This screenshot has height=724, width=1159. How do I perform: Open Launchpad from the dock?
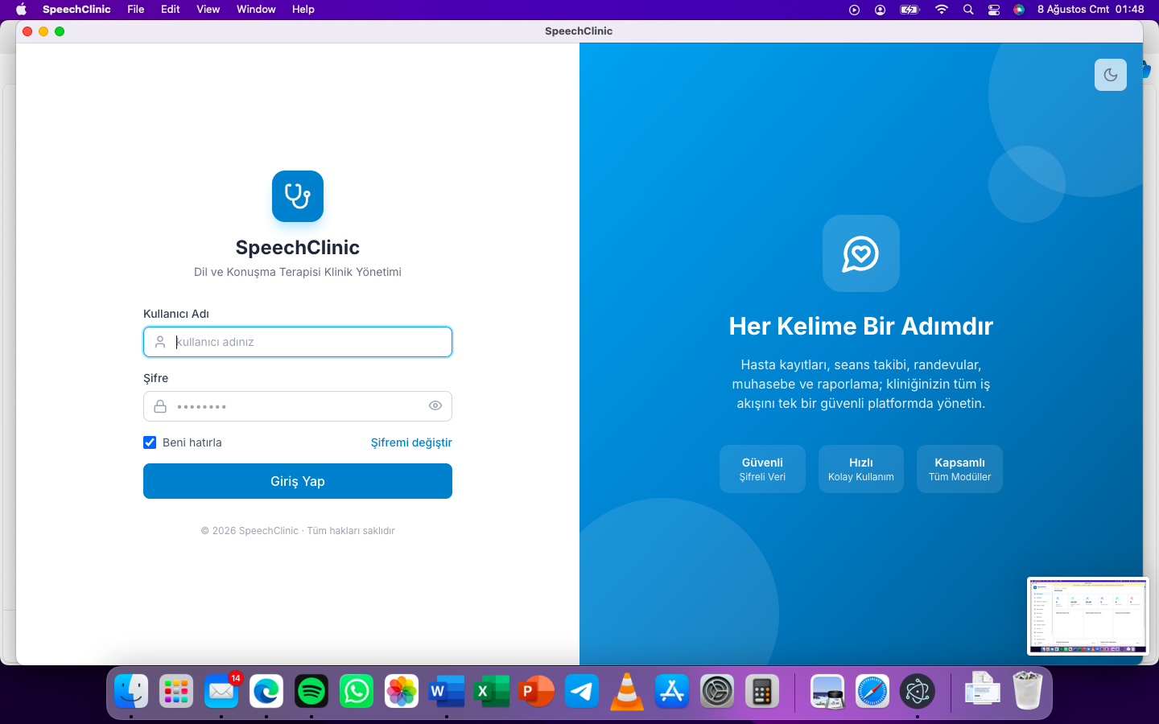pyautogui.click(x=176, y=691)
